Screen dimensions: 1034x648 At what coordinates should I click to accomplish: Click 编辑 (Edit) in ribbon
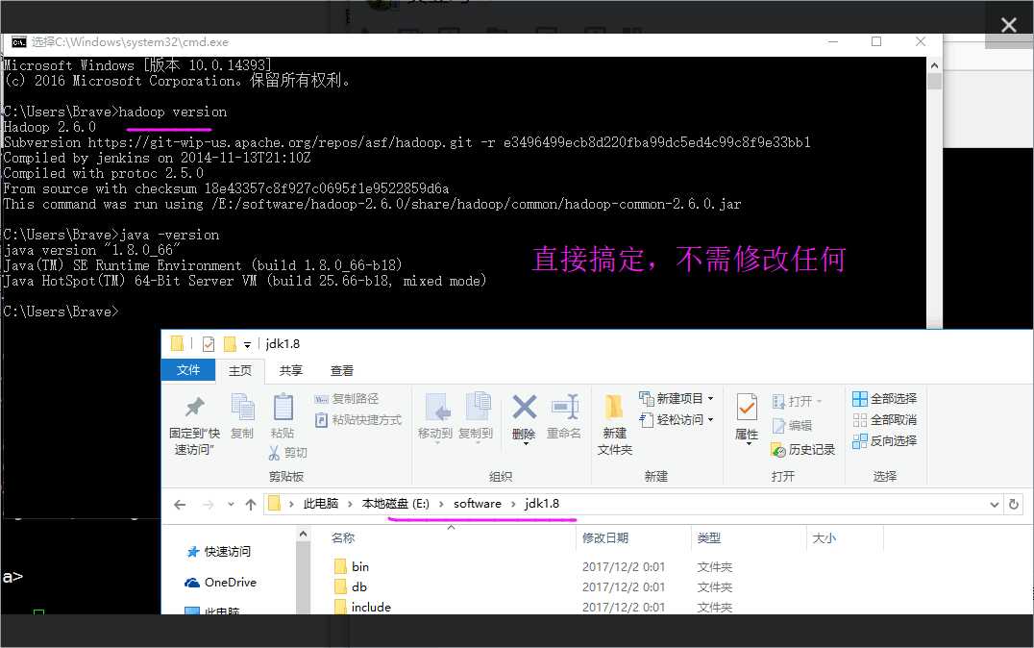[792, 426]
